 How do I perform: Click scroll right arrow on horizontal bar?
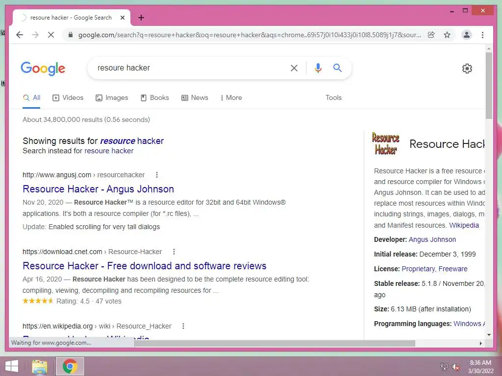[x=481, y=343]
